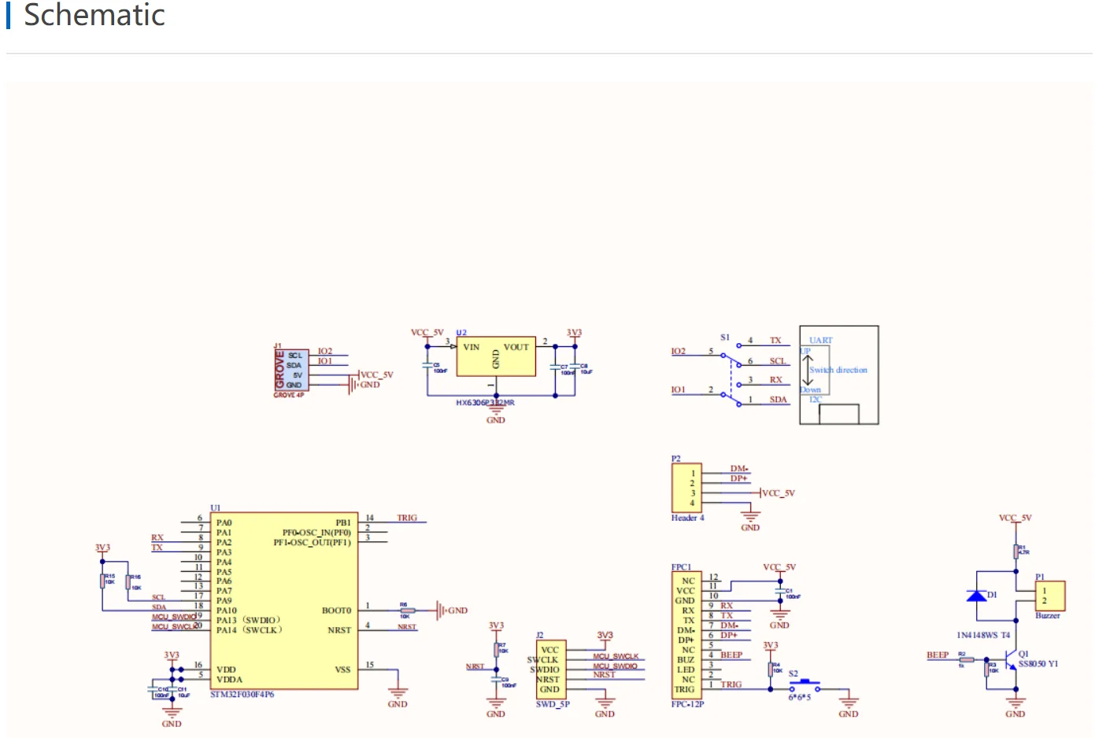Click the STM32F030F4P6 microcontroller block
The image size is (1095, 738).
pos(283,601)
